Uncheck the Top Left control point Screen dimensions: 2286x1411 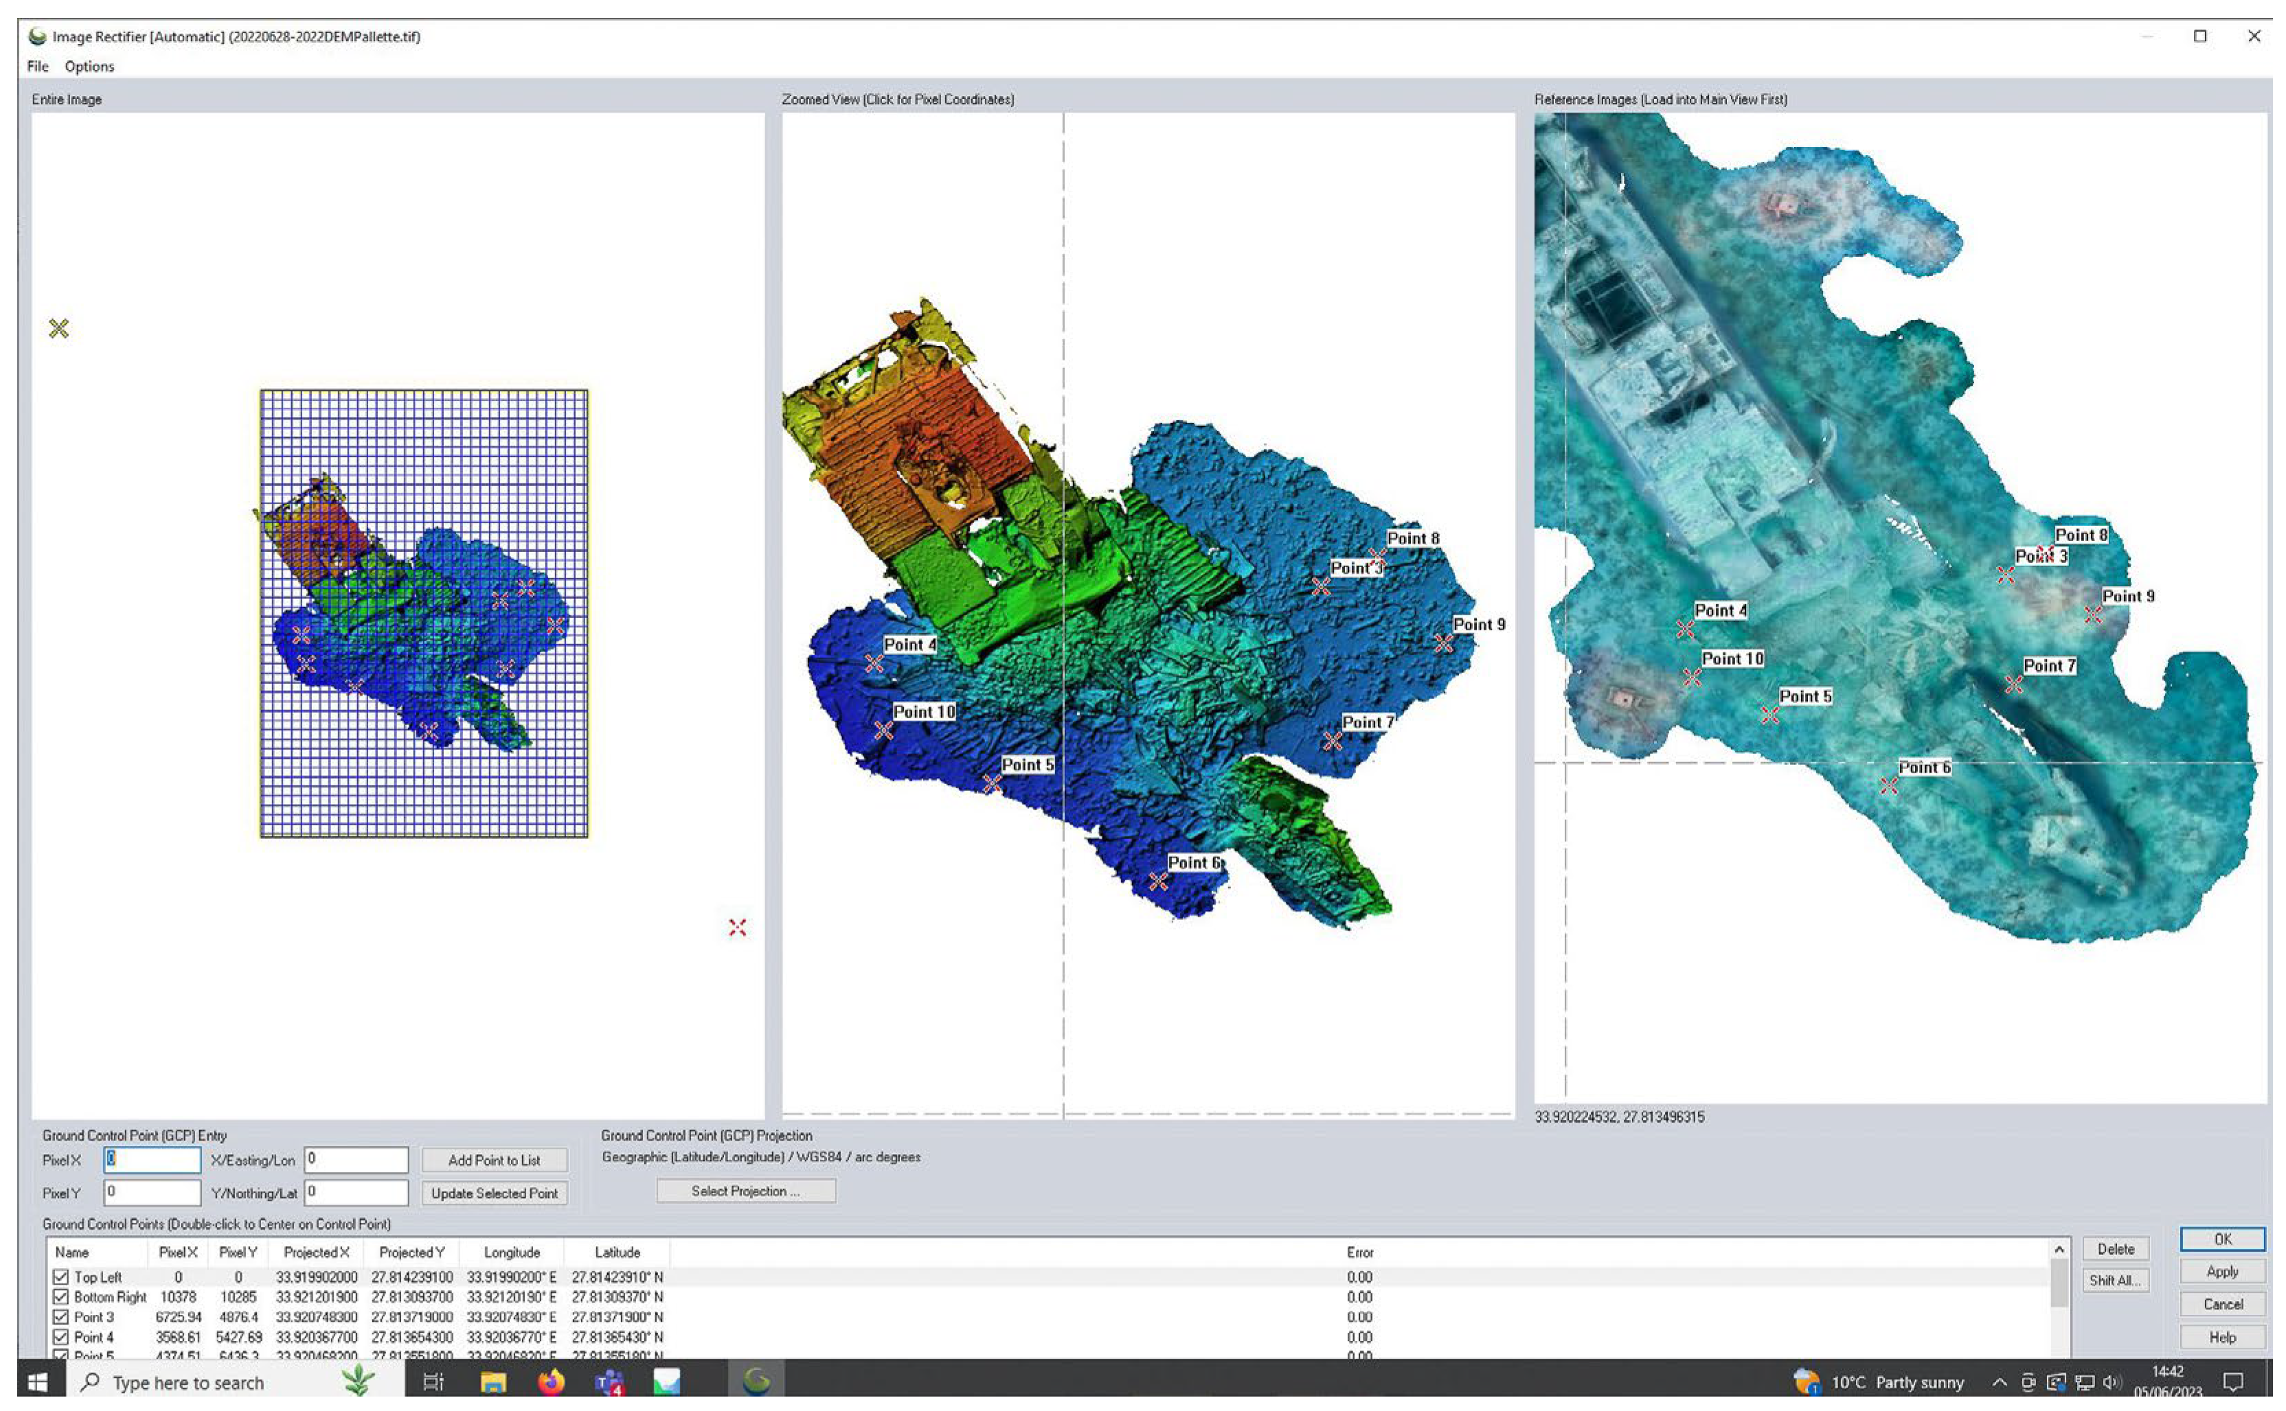click(60, 1276)
